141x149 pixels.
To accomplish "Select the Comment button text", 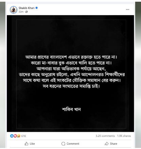I will pyautogui.click(x=73, y=144).
